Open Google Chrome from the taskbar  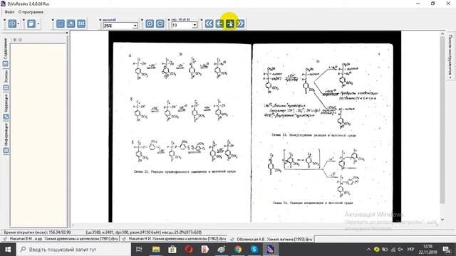(x=238, y=250)
